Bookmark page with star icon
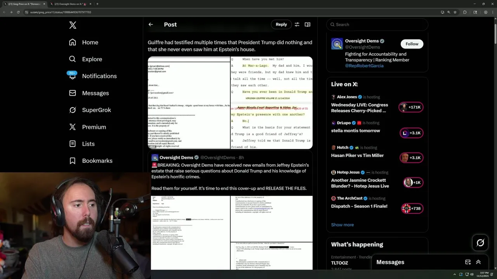Screen dimensions: 497x279 (x=455, y=12)
